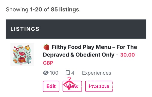Image resolution: width=152 pixels, height=97 pixels.
Task: Click the strawberry emoji in the title
Action: 46,47
